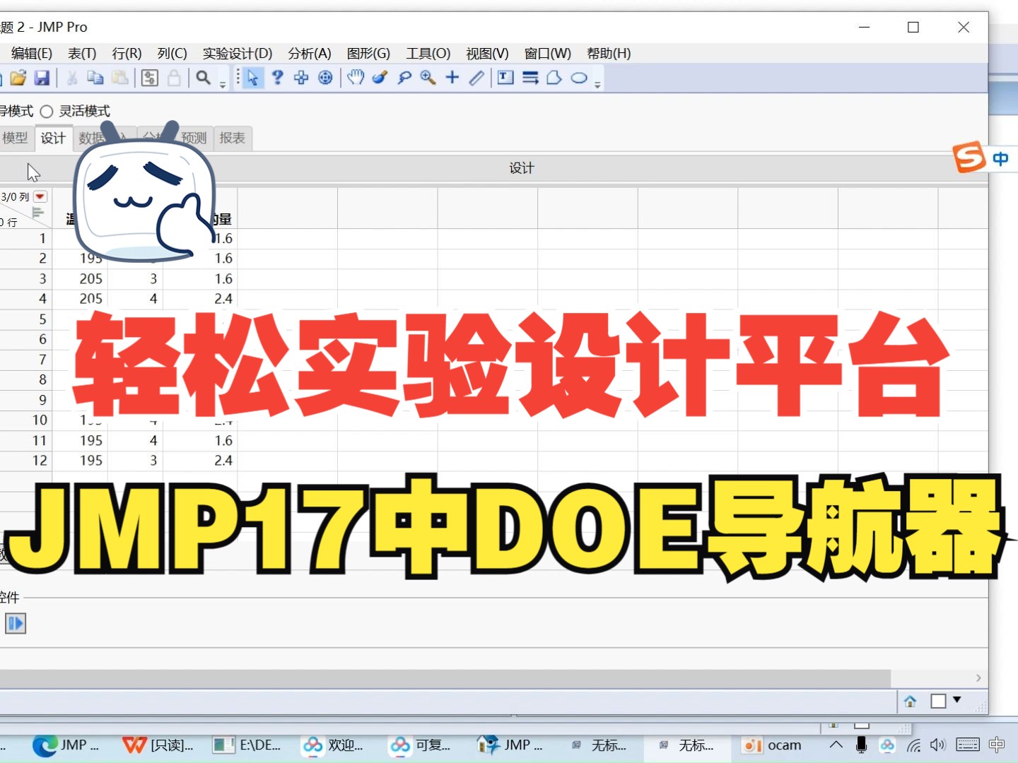Switch to the 设计 tab
This screenshot has width=1018, height=763.
click(x=53, y=138)
